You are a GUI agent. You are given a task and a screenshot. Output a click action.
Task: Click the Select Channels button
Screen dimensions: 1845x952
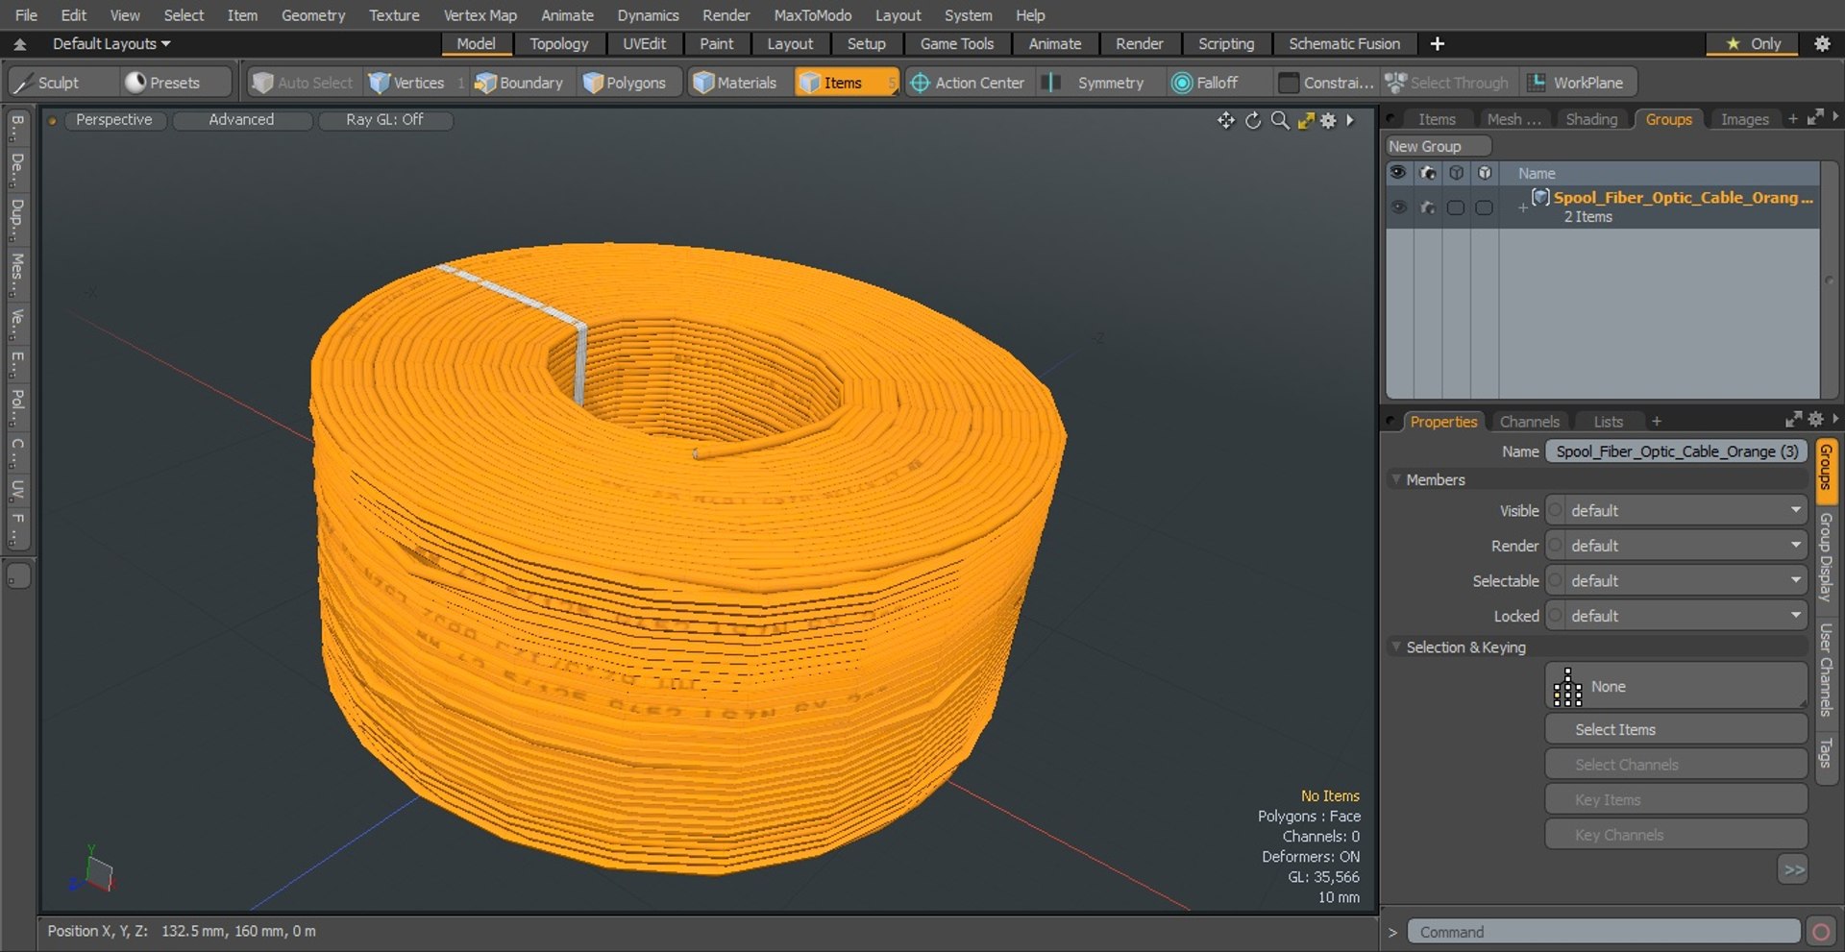pos(1676,765)
